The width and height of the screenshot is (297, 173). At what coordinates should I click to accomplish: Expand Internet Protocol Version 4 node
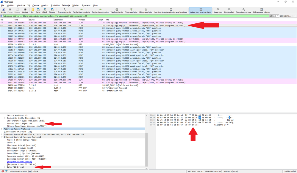click(2, 134)
